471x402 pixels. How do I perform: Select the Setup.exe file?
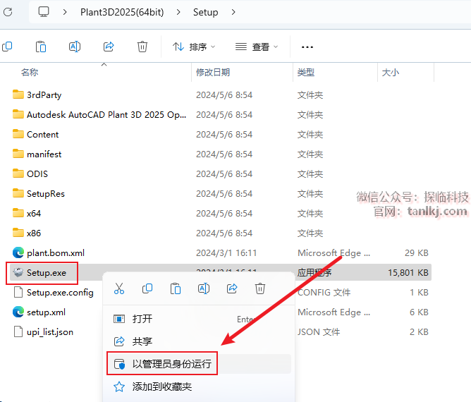pyautogui.click(x=47, y=273)
